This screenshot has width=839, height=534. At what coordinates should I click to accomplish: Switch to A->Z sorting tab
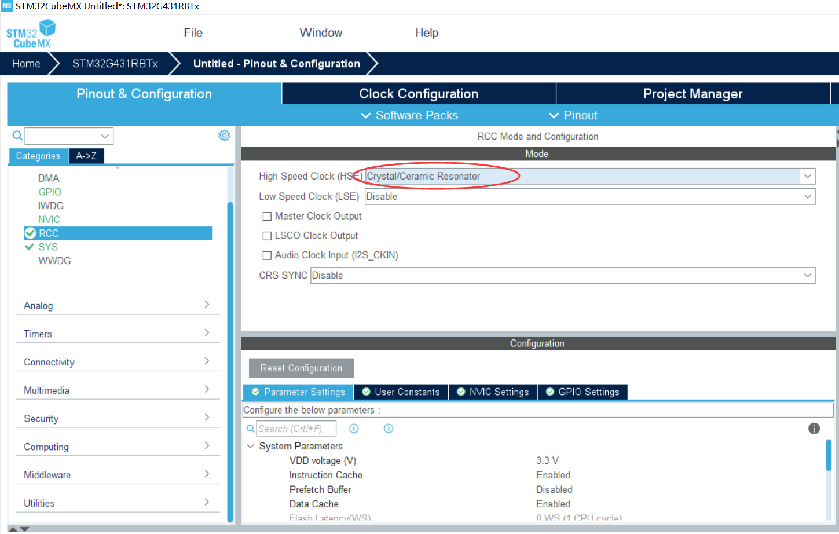pyautogui.click(x=86, y=156)
